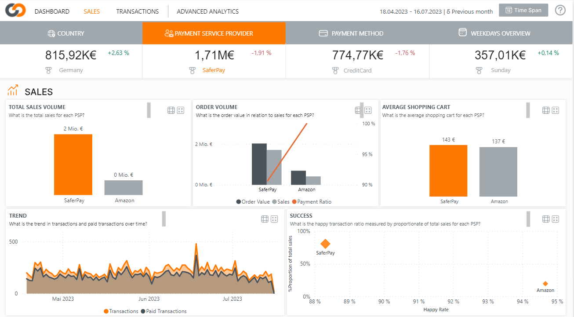The width and height of the screenshot is (574, 317).
Task: Click the orange SaferPay bar in Total Sales
Action: [73, 164]
